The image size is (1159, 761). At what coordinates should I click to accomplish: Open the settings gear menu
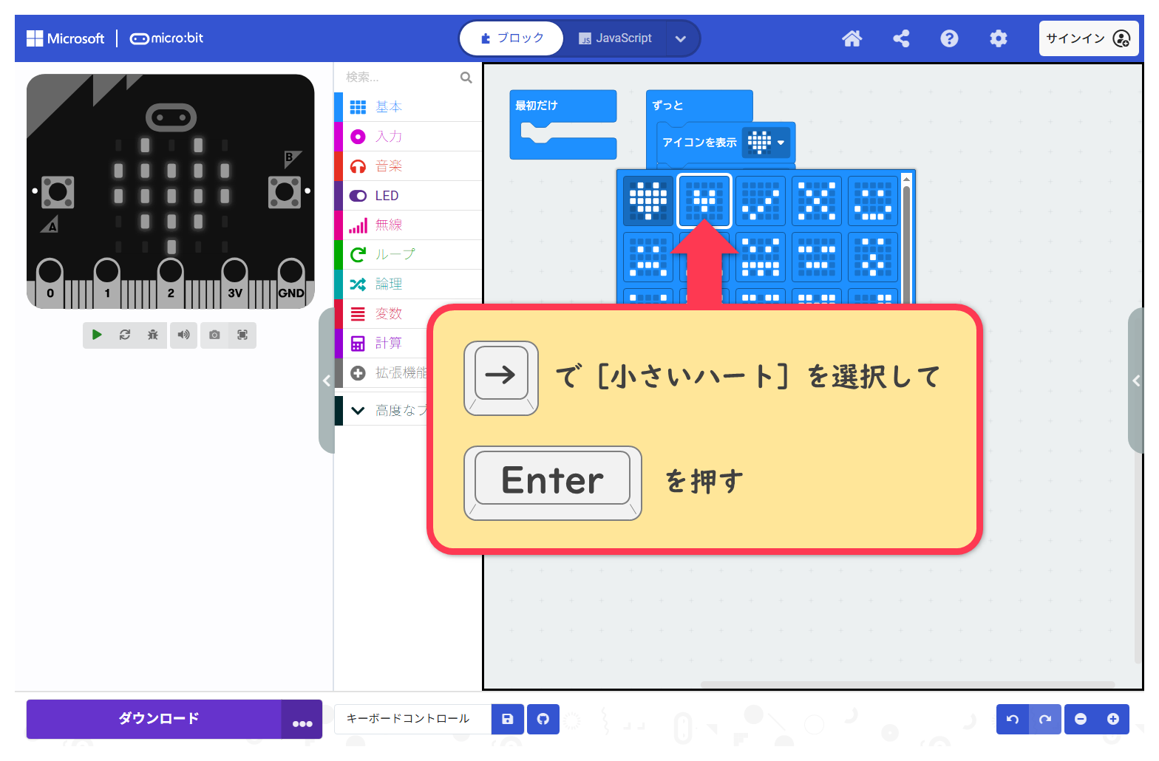(x=998, y=38)
